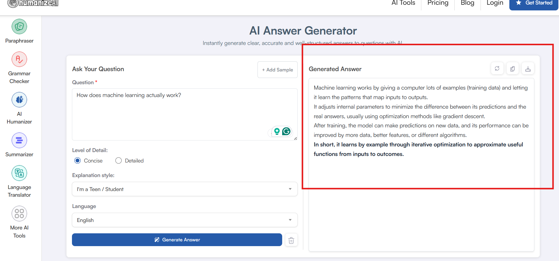Show More AI Tools grid
Screen dimensions: 559x261
click(x=19, y=214)
